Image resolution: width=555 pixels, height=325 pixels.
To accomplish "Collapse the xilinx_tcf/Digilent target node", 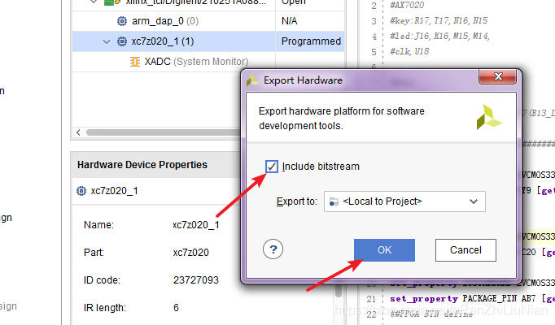I will pyautogui.click(x=94, y=2).
